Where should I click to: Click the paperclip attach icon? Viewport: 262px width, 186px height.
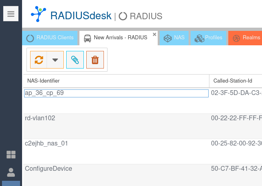pyautogui.click(x=75, y=60)
